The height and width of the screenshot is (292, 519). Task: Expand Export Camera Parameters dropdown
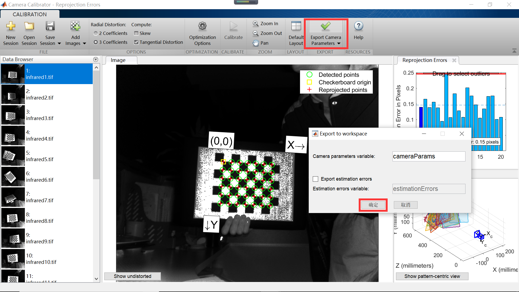tap(339, 44)
